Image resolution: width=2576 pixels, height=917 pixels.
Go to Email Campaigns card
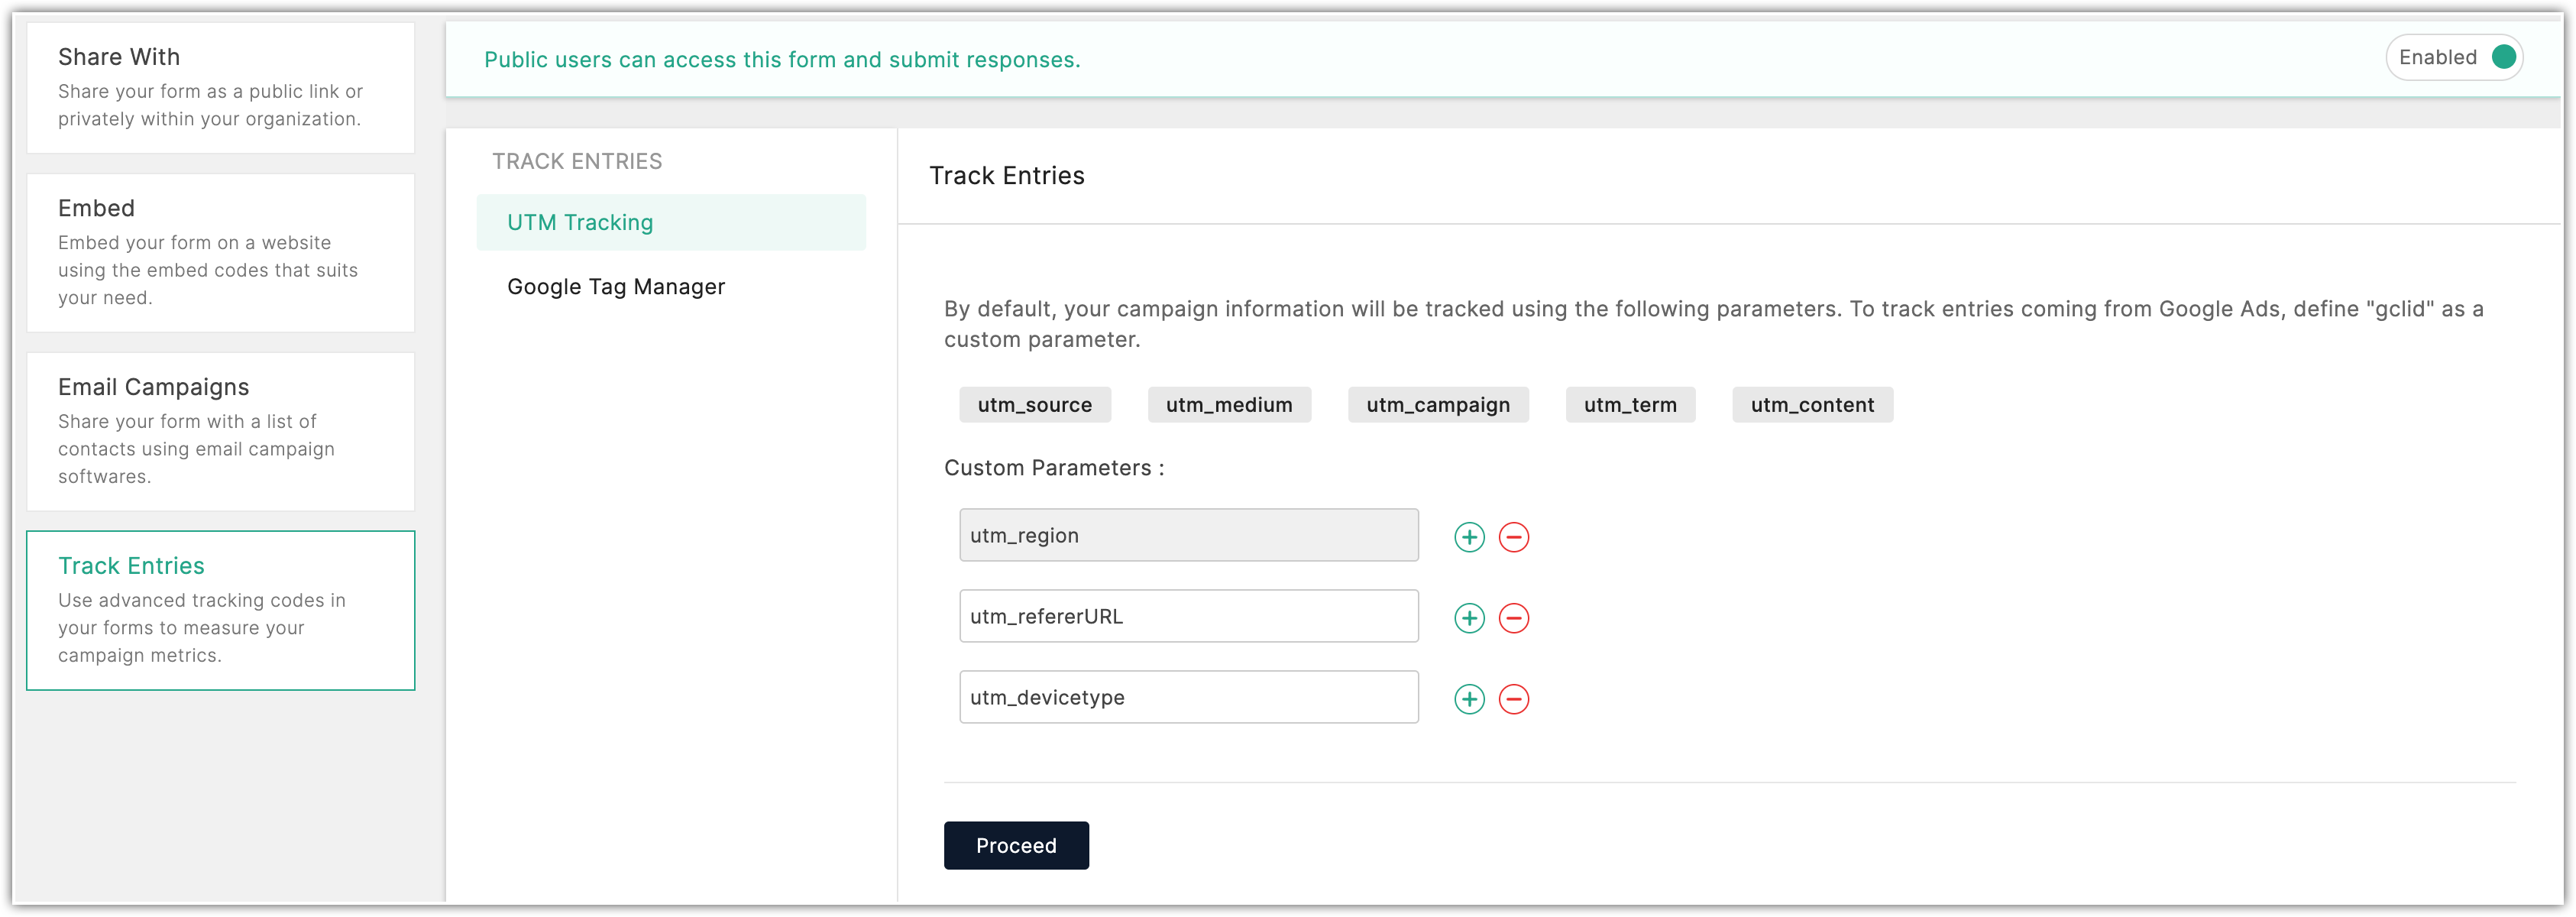point(220,431)
